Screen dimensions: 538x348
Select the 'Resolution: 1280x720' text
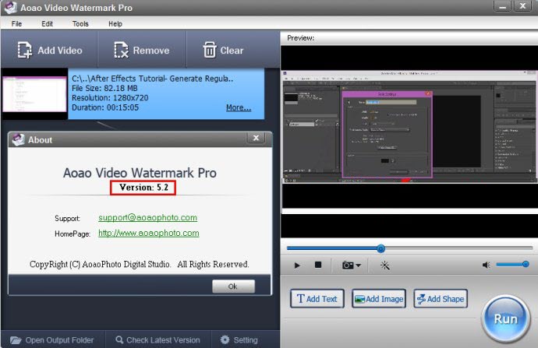pos(110,97)
